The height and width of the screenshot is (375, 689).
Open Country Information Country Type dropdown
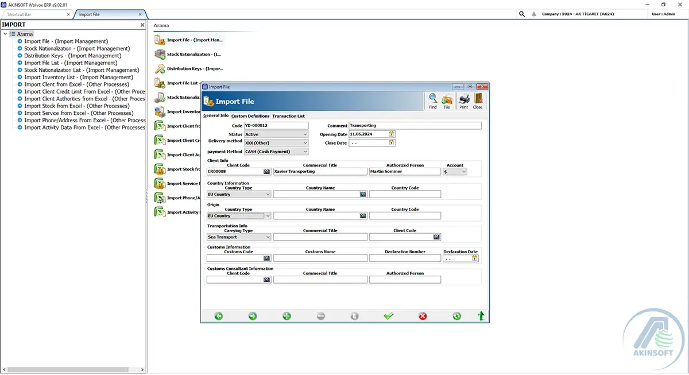(239, 195)
